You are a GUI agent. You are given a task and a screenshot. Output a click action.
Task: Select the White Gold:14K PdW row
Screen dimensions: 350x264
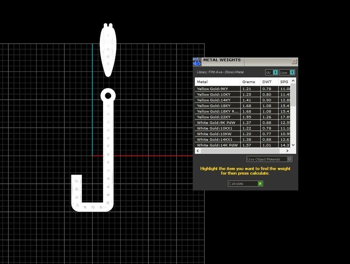[x=242, y=145]
